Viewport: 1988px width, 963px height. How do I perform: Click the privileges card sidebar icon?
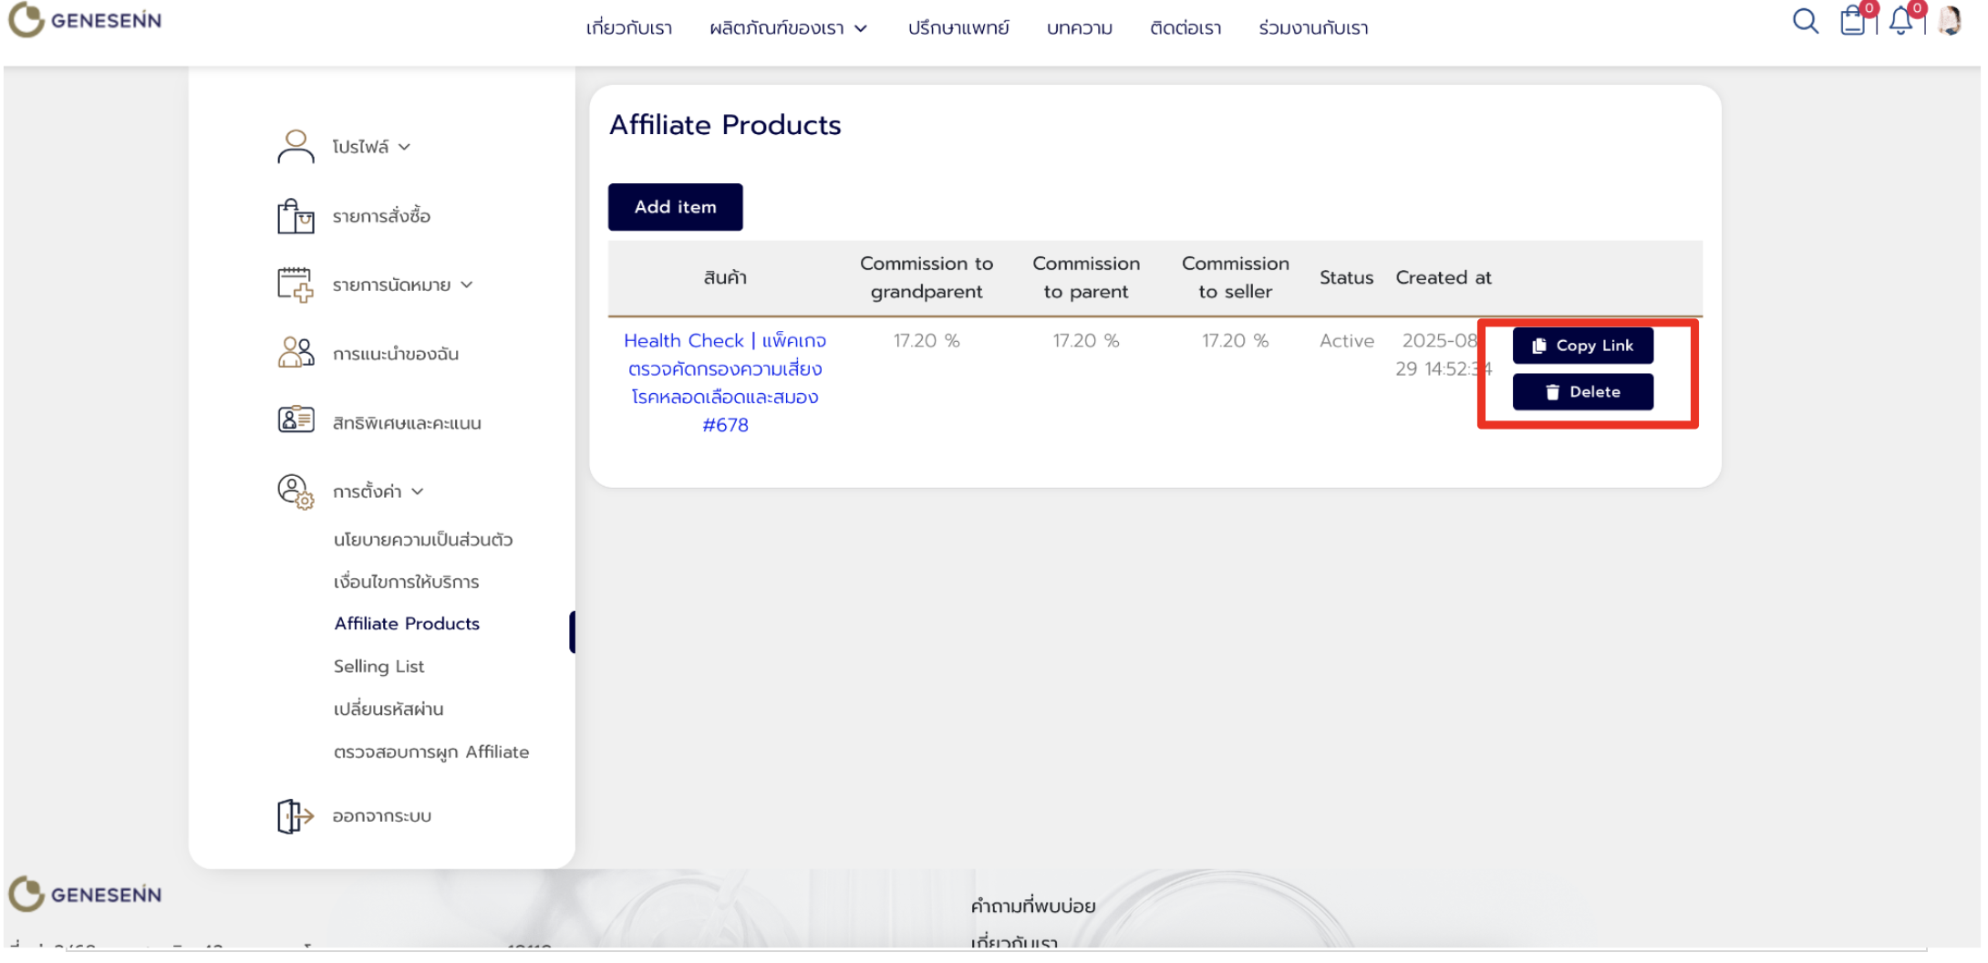pos(295,420)
